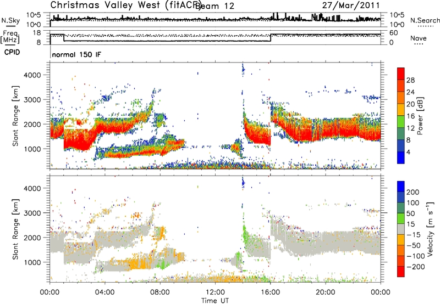Click the '200' label on Velocity color bar

coord(413,192)
